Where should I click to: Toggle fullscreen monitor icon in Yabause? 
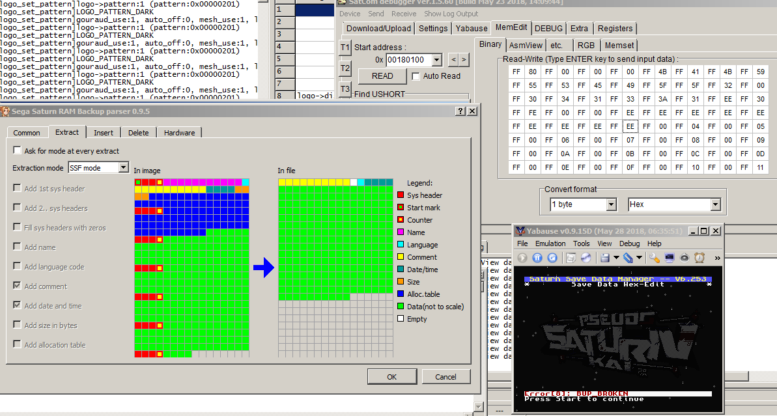point(670,258)
